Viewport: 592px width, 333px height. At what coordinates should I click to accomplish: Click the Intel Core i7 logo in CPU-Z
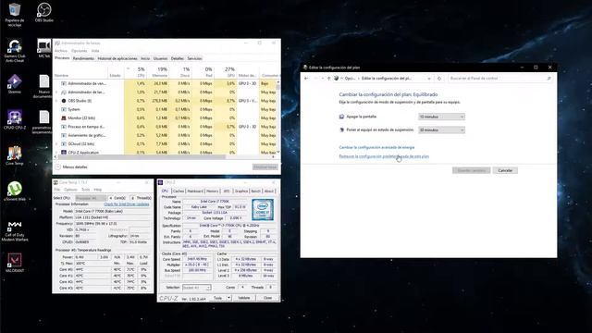(x=263, y=210)
